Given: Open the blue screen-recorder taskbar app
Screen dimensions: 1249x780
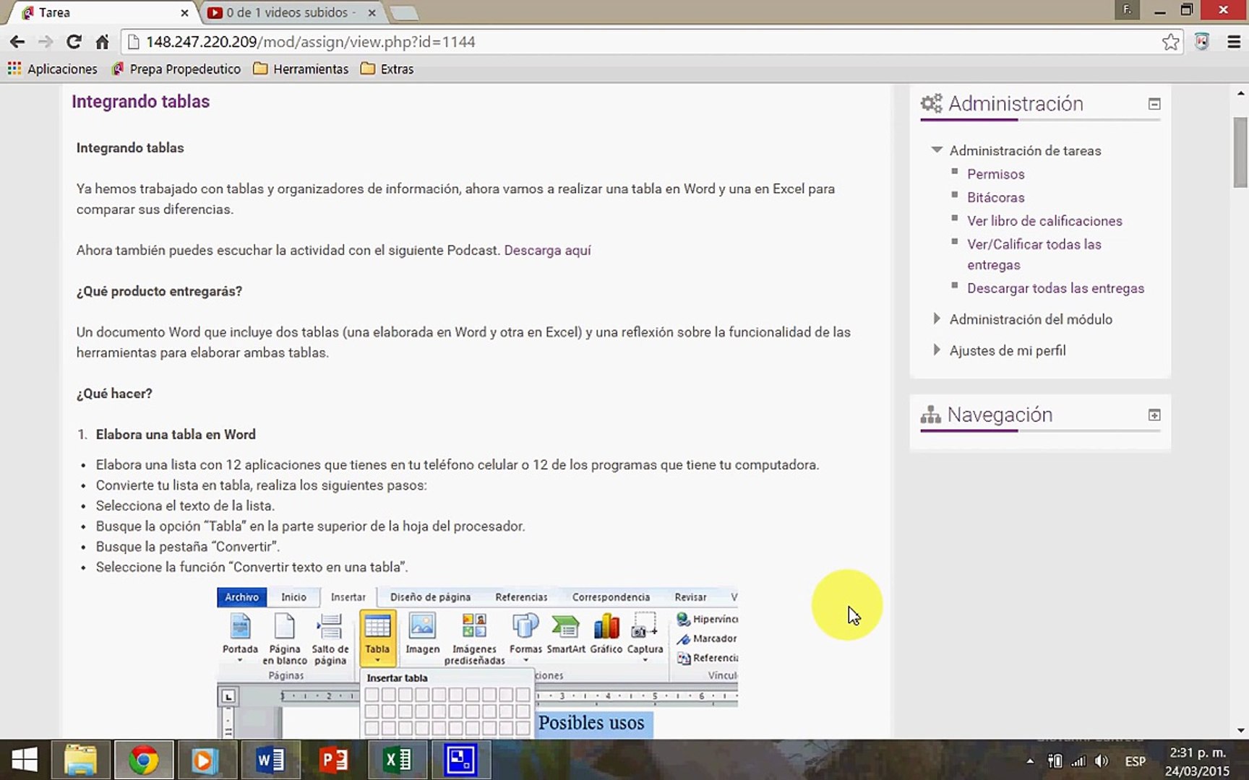Looking at the screenshot, I should pyautogui.click(x=460, y=760).
